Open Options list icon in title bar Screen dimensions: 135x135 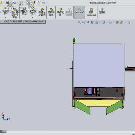coord(43,3)
